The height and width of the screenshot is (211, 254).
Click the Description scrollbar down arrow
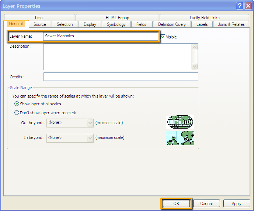[195, 67]
